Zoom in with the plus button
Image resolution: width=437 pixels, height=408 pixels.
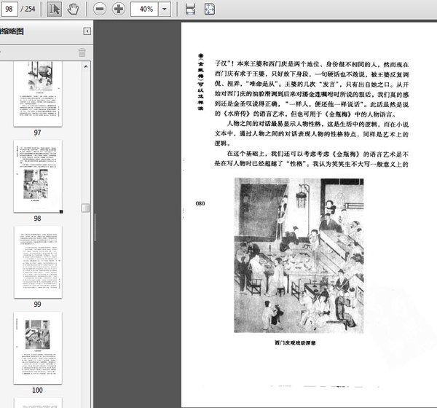click(x=119, y=9)
